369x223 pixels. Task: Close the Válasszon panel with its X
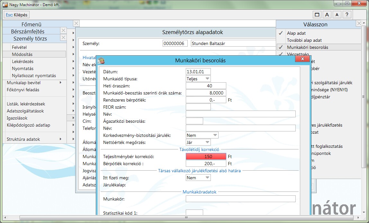pyautogui.click(x=359, y=23)
